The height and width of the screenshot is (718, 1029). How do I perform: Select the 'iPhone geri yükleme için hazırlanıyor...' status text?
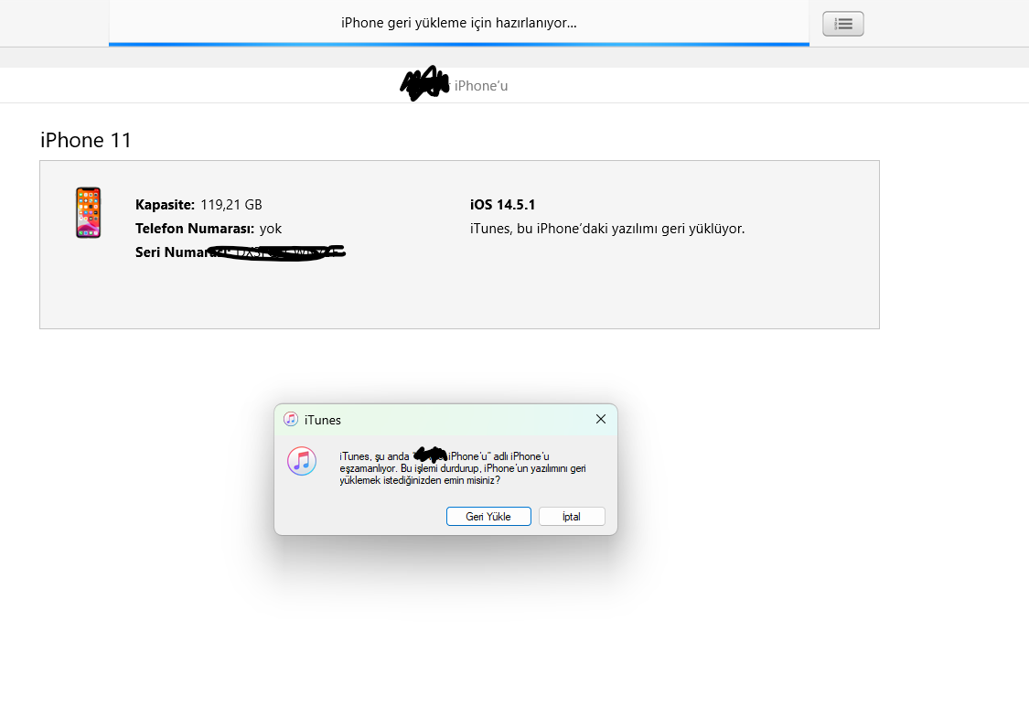click(x=459, y=23)
